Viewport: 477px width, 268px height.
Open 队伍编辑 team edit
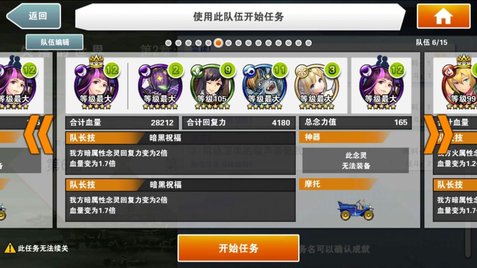pyautogui.click(x=55, y=42)
